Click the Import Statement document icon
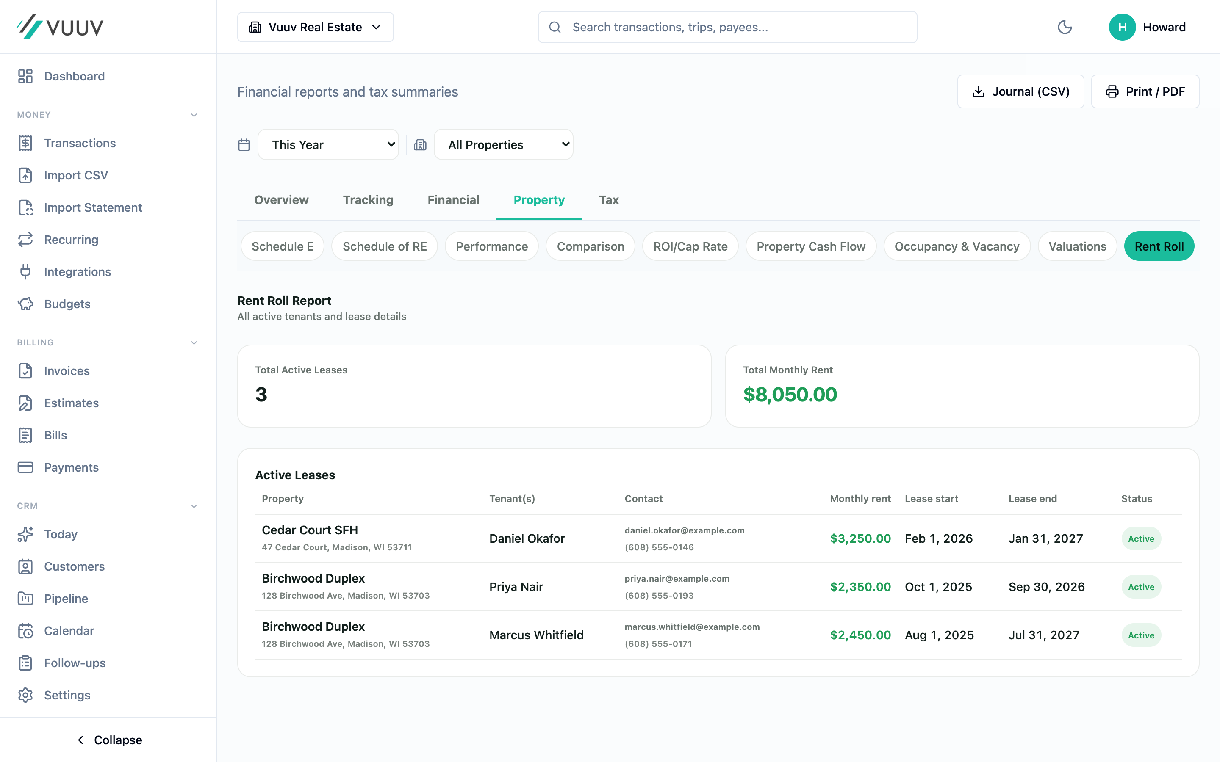The width and height of the screenshot is (1220, 762). point(25,207)
